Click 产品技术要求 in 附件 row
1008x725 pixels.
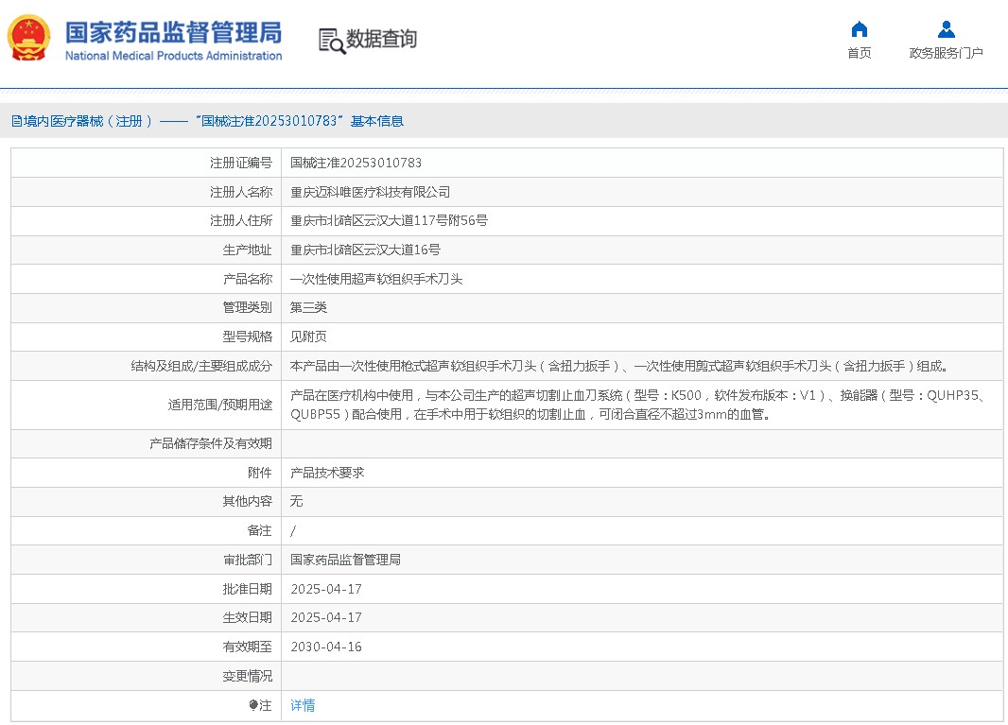click(x=327, y=473)
